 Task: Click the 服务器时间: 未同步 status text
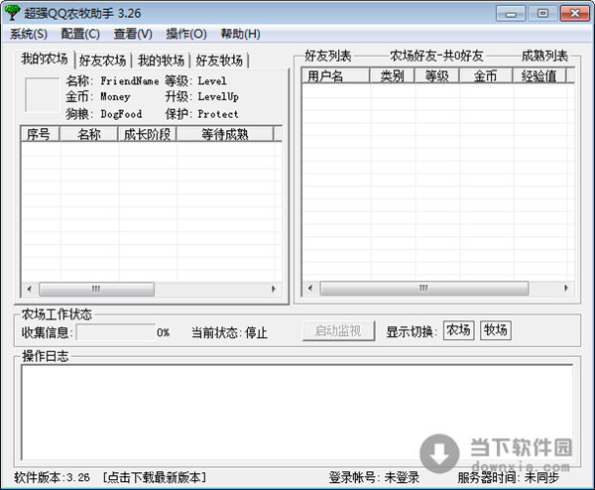(x=509, y=477)
